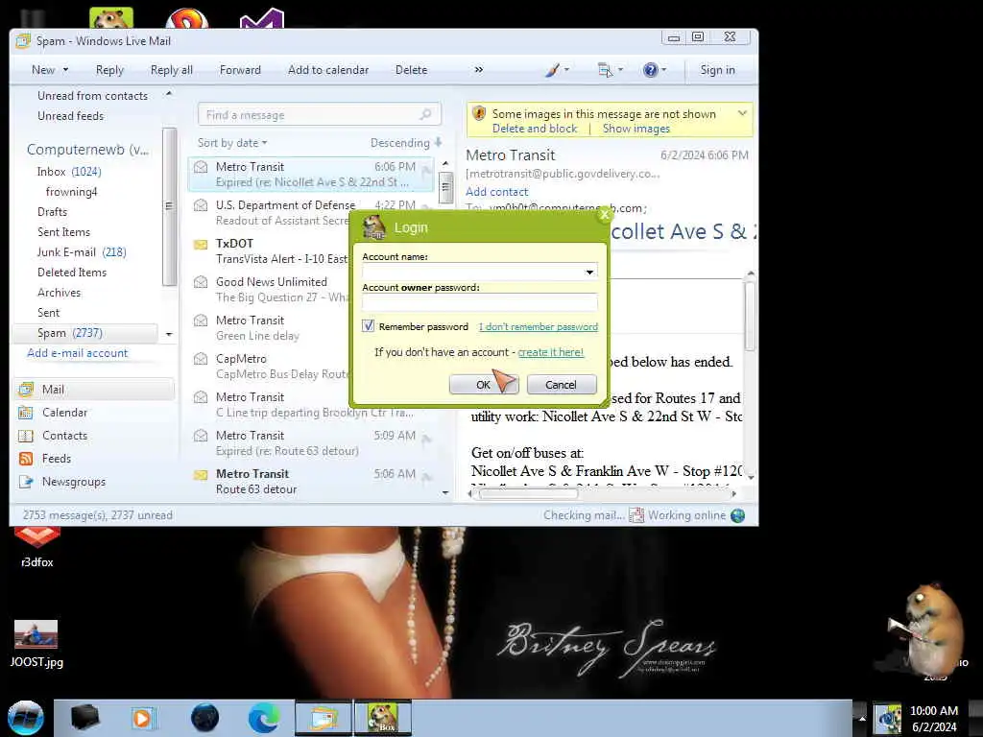Open the blue Help icon in toolbar

pyautogui.click(x=650, y=70)
